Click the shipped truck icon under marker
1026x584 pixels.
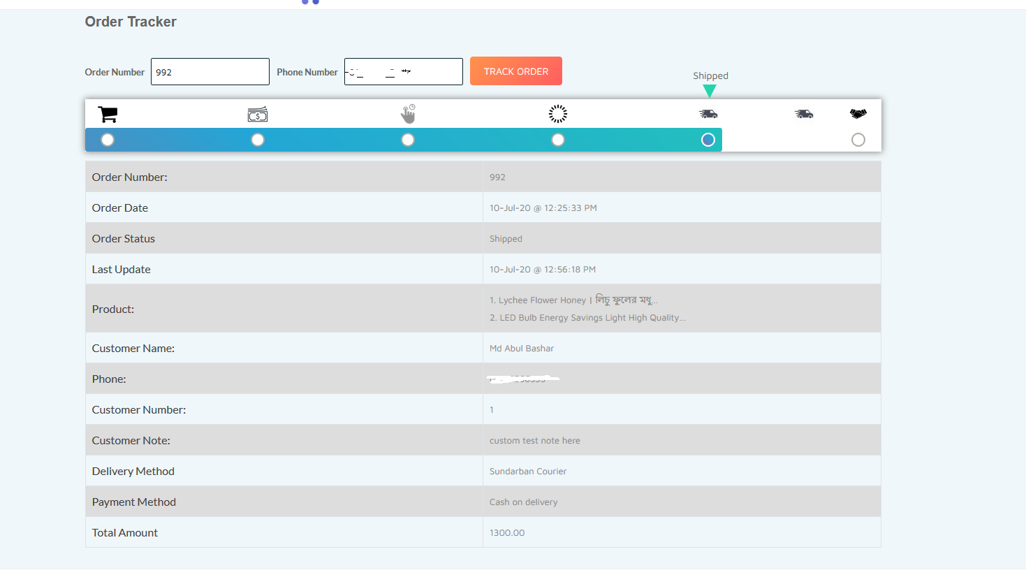708,113
